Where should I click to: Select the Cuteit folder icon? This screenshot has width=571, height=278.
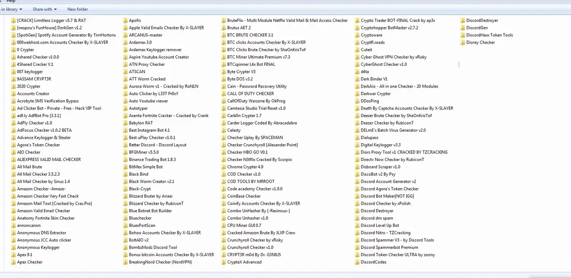tap(358, 49)
